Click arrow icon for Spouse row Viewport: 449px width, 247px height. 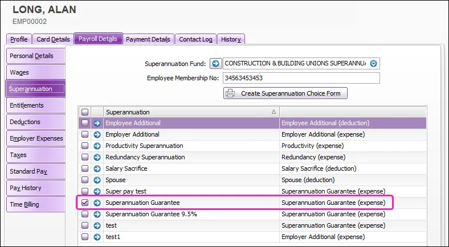97,180
